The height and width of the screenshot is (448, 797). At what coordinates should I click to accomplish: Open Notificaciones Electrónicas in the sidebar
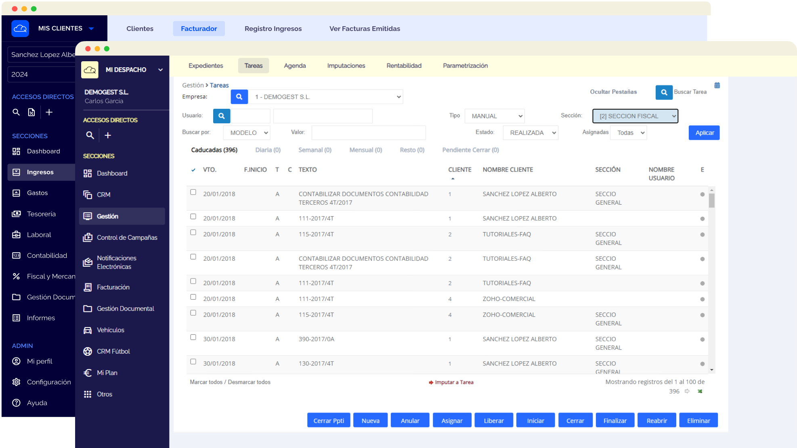(x=122, y=262)
